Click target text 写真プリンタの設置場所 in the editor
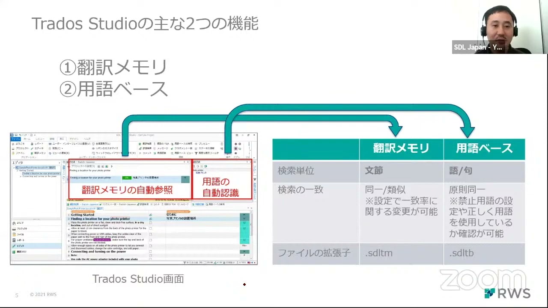The width and height of the screenshot is (548, 308). tap(181, 219)
